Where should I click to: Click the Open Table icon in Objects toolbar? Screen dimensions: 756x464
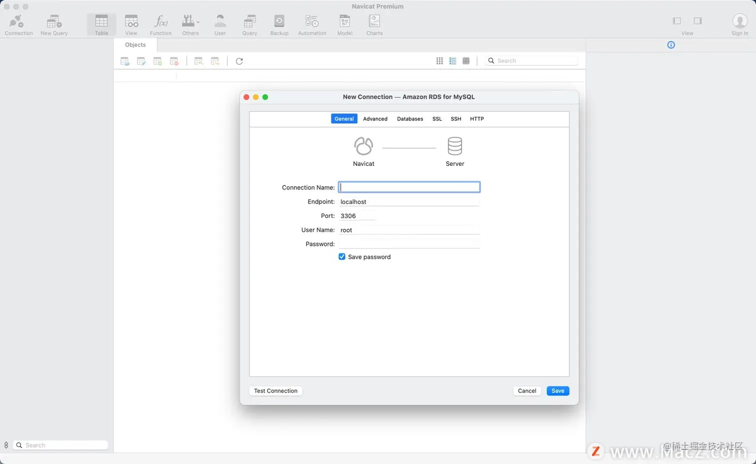(125, 61)
